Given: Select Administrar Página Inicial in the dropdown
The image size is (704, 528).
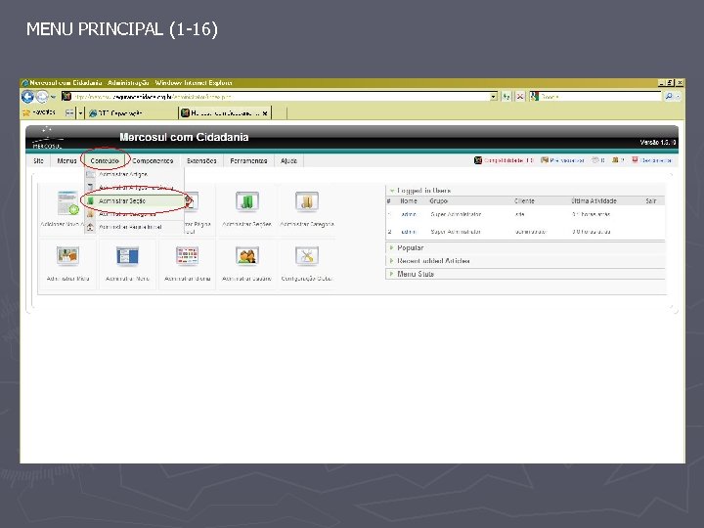Looking at the screenshot, I should (x=135, y=227).
